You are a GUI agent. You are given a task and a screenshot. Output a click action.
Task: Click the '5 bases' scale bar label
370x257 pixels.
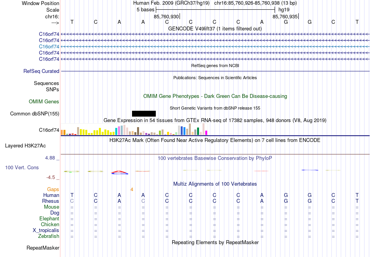pos(145,10)
